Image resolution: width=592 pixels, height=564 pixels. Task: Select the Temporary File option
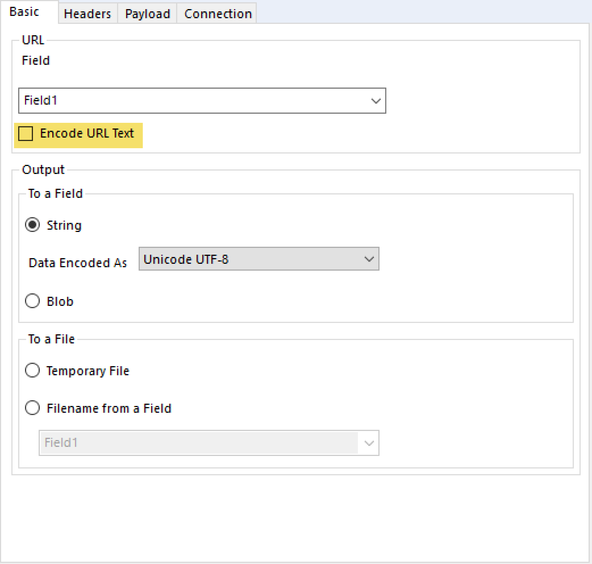(x=32, y=370)
